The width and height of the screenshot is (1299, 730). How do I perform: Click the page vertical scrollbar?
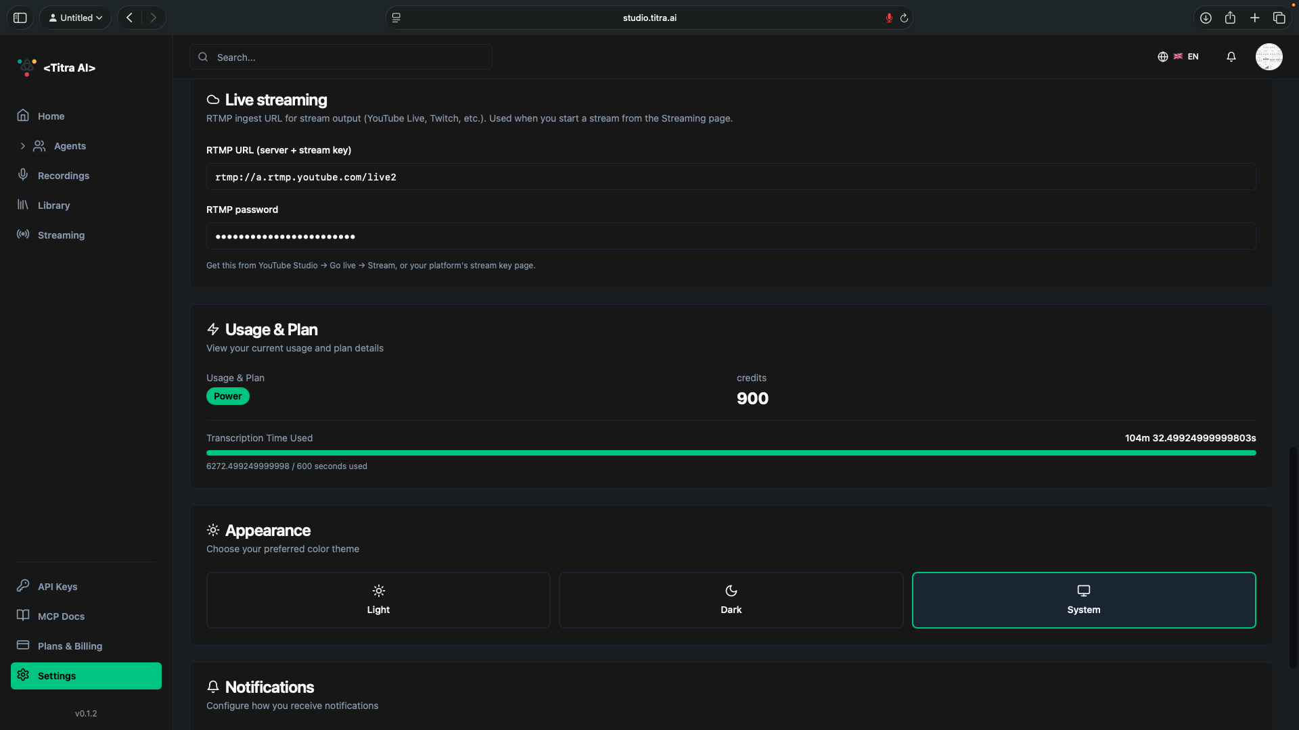[1294, 558]
